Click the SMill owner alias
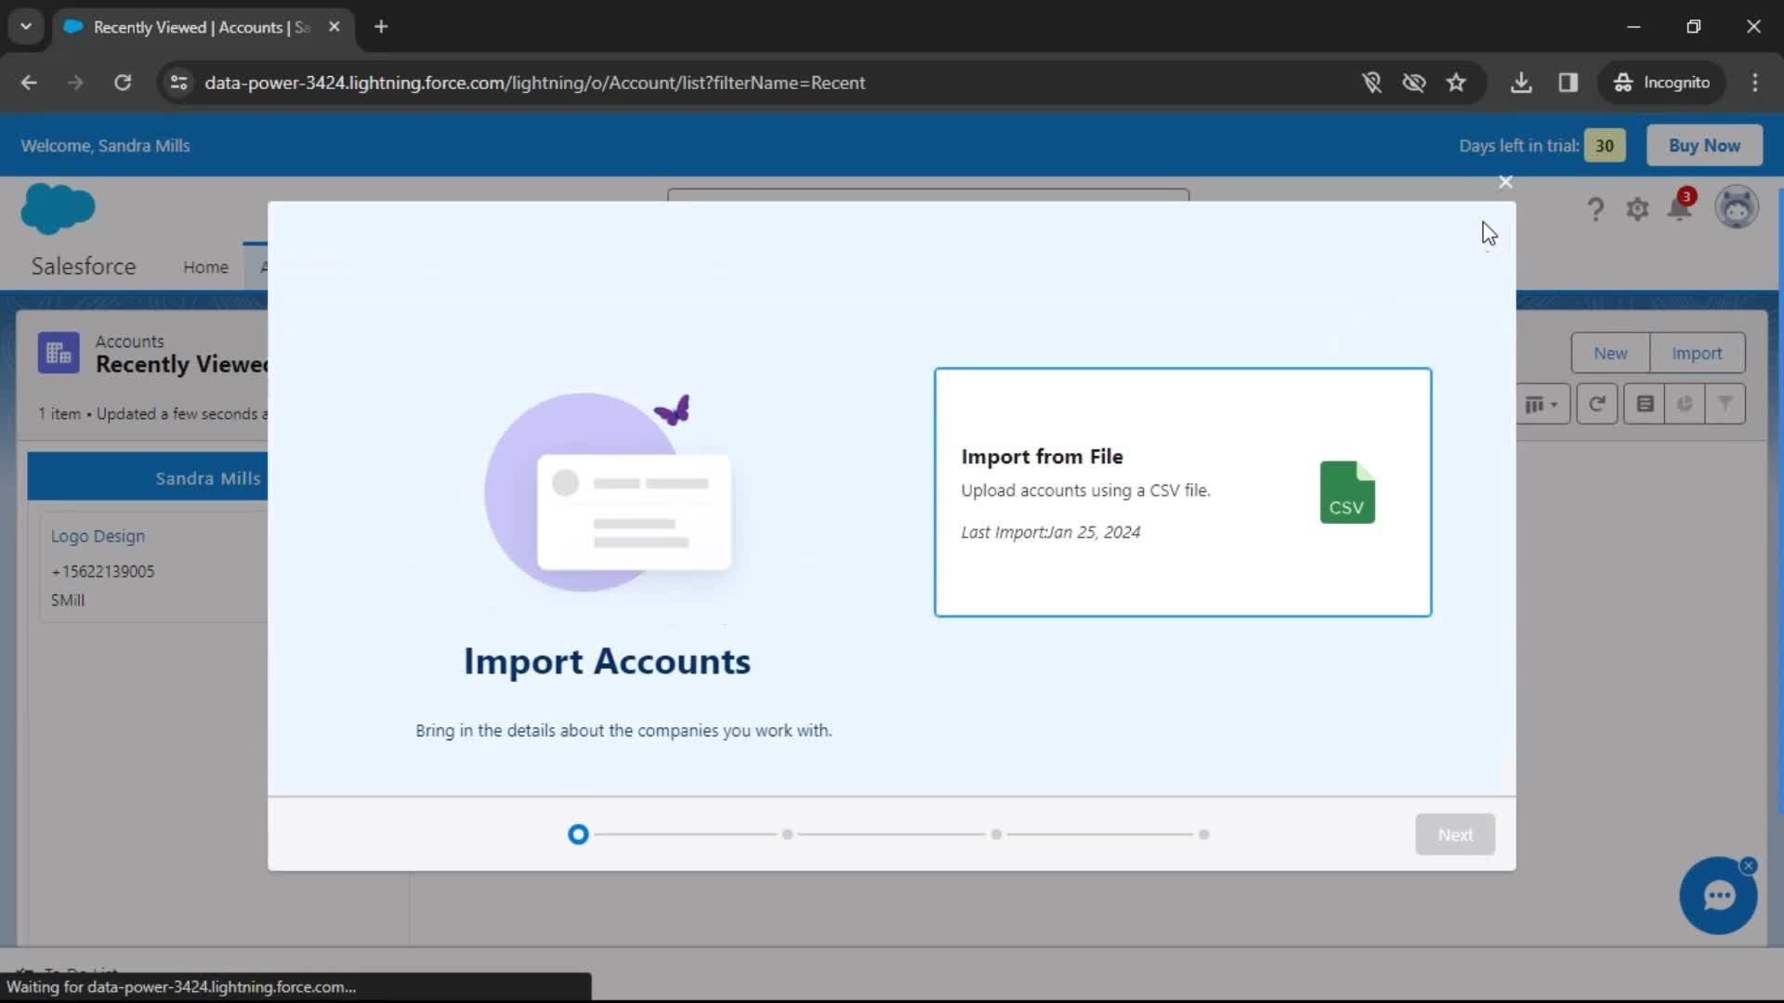Image resolution: width=1784 pixels, height=1003 pixels. 68,600
